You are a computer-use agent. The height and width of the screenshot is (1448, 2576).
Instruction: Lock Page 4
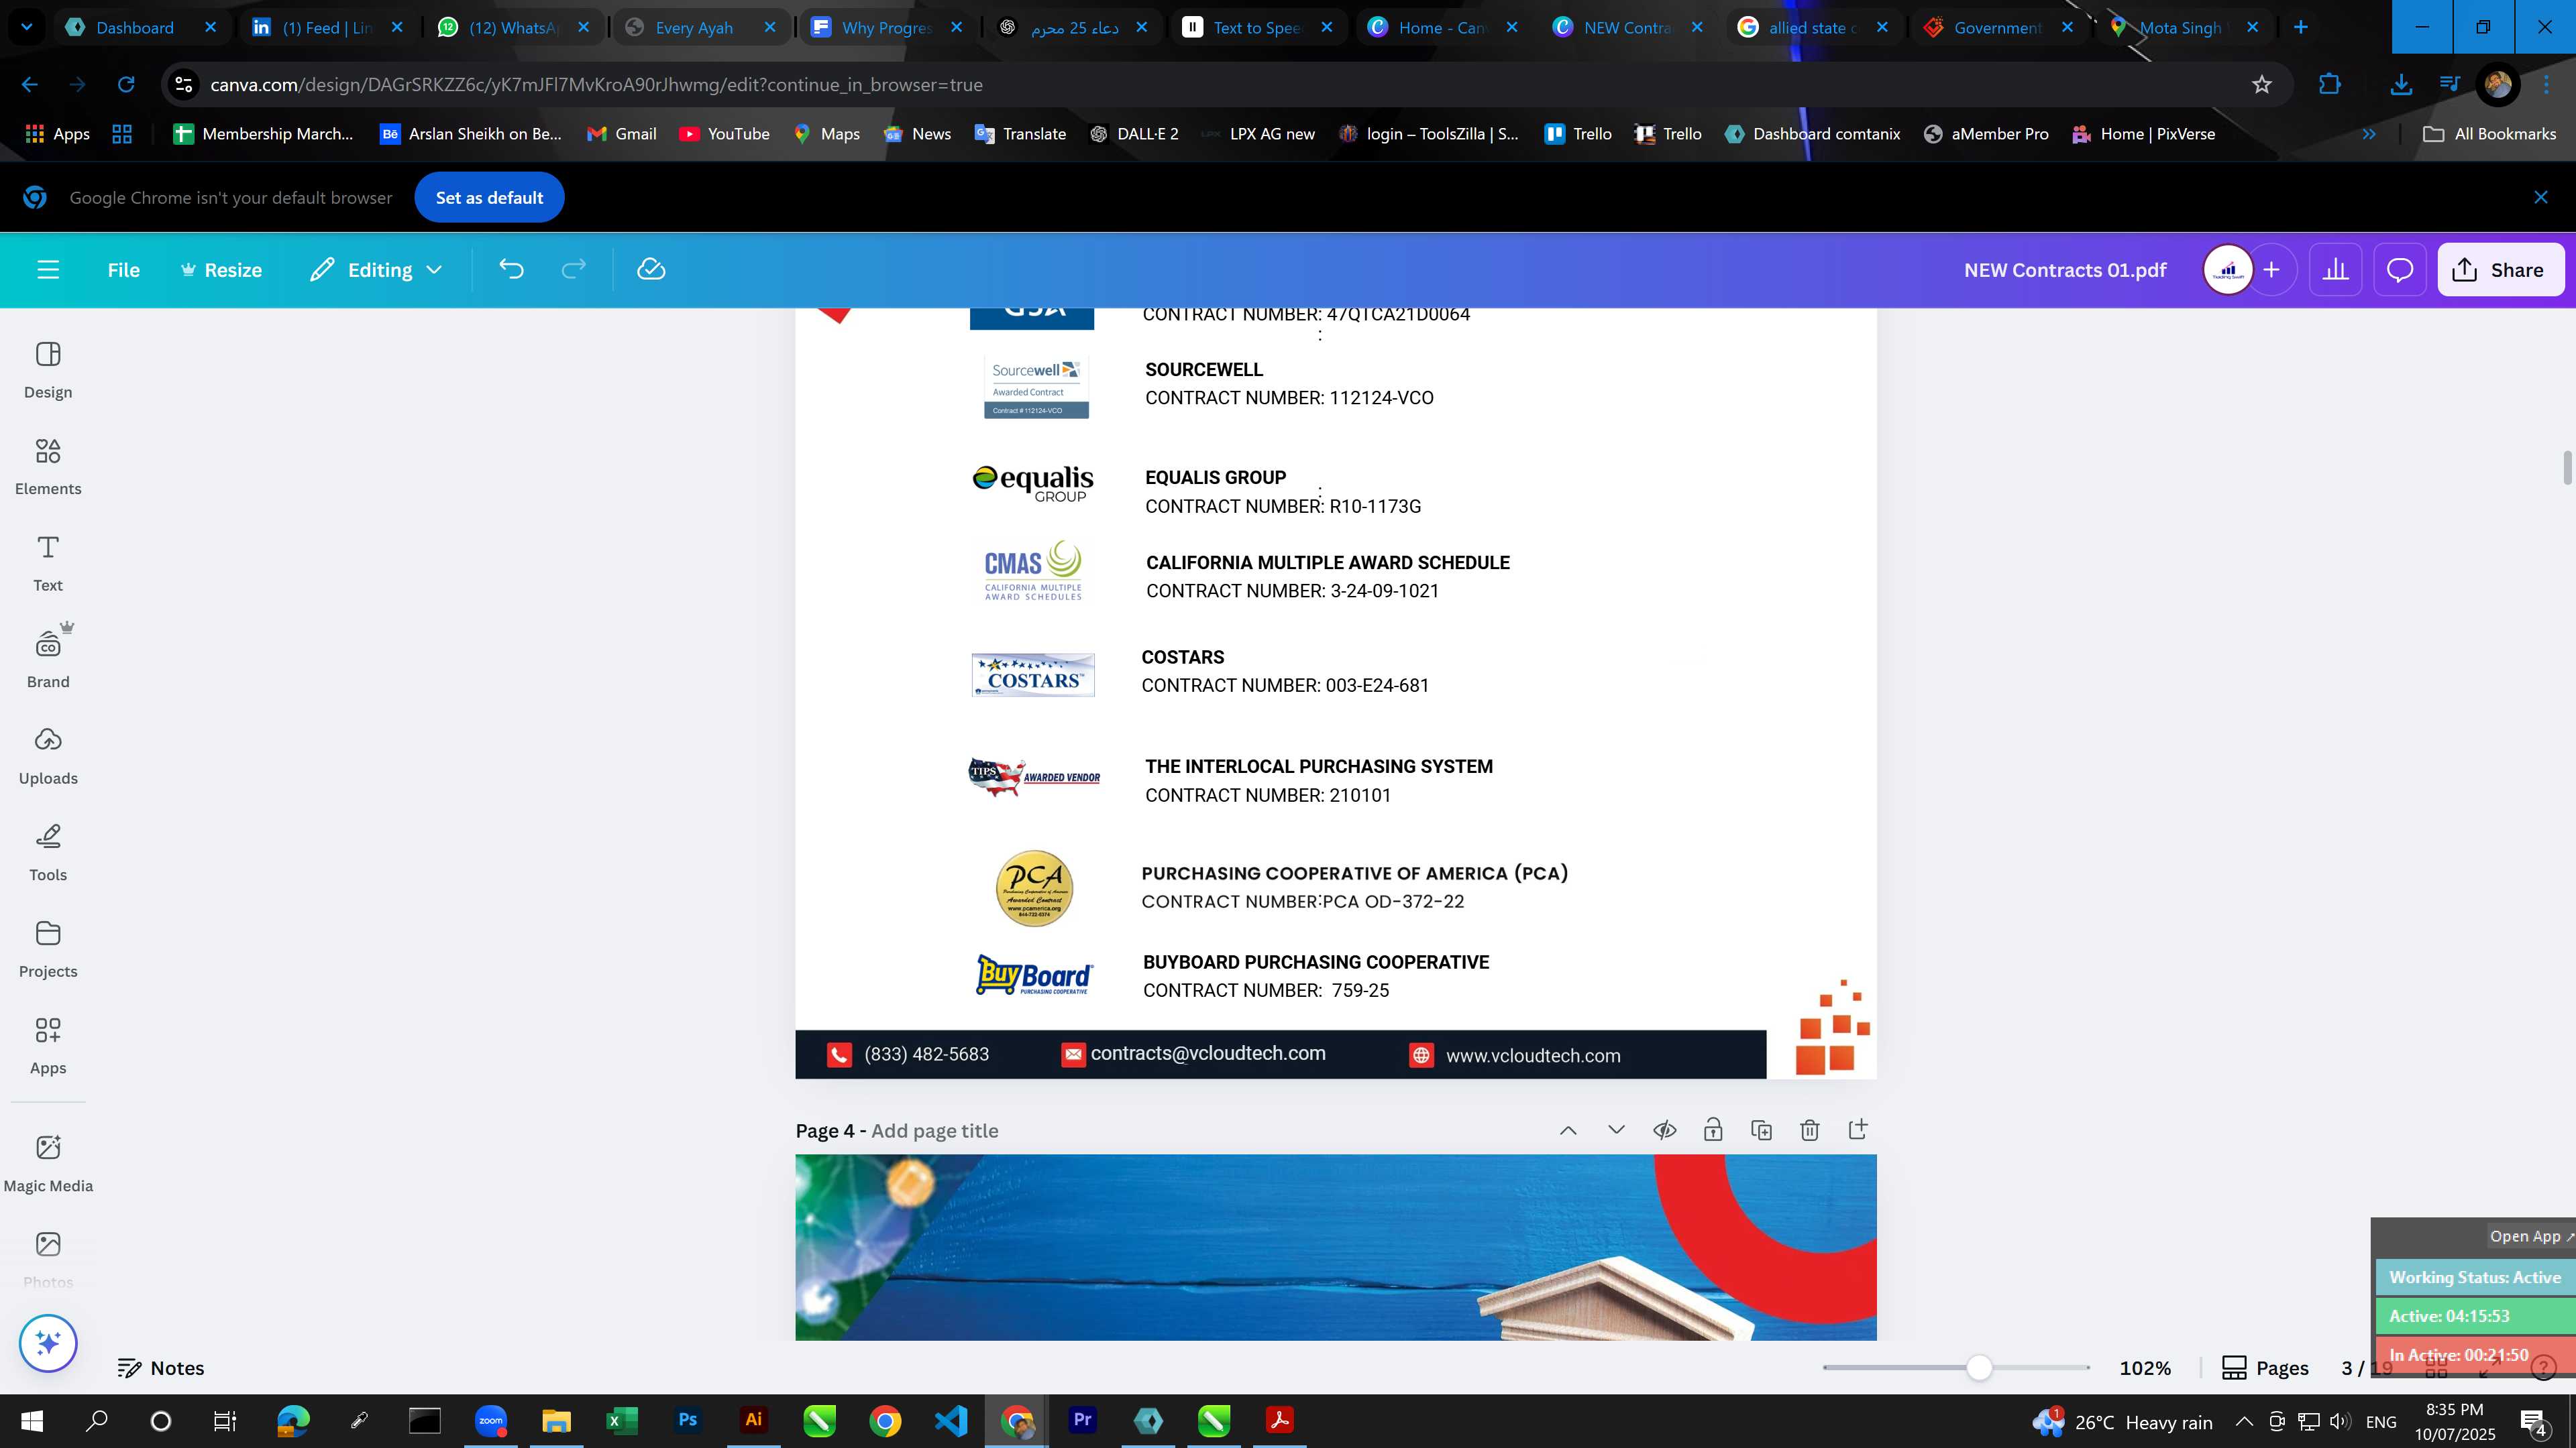tap(1713, 1130)
